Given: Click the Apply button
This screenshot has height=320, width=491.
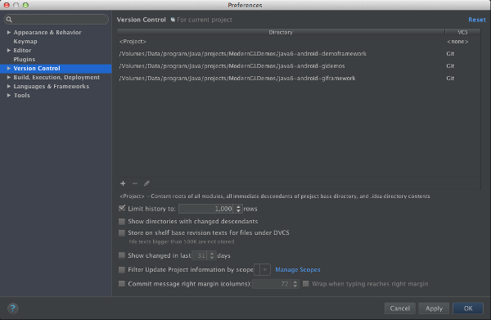Looking at the screenshot, I should point(434,309).
